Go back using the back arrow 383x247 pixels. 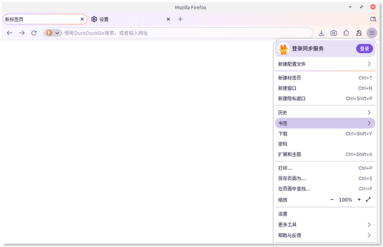pyautogui.click(x=9, y=33)
